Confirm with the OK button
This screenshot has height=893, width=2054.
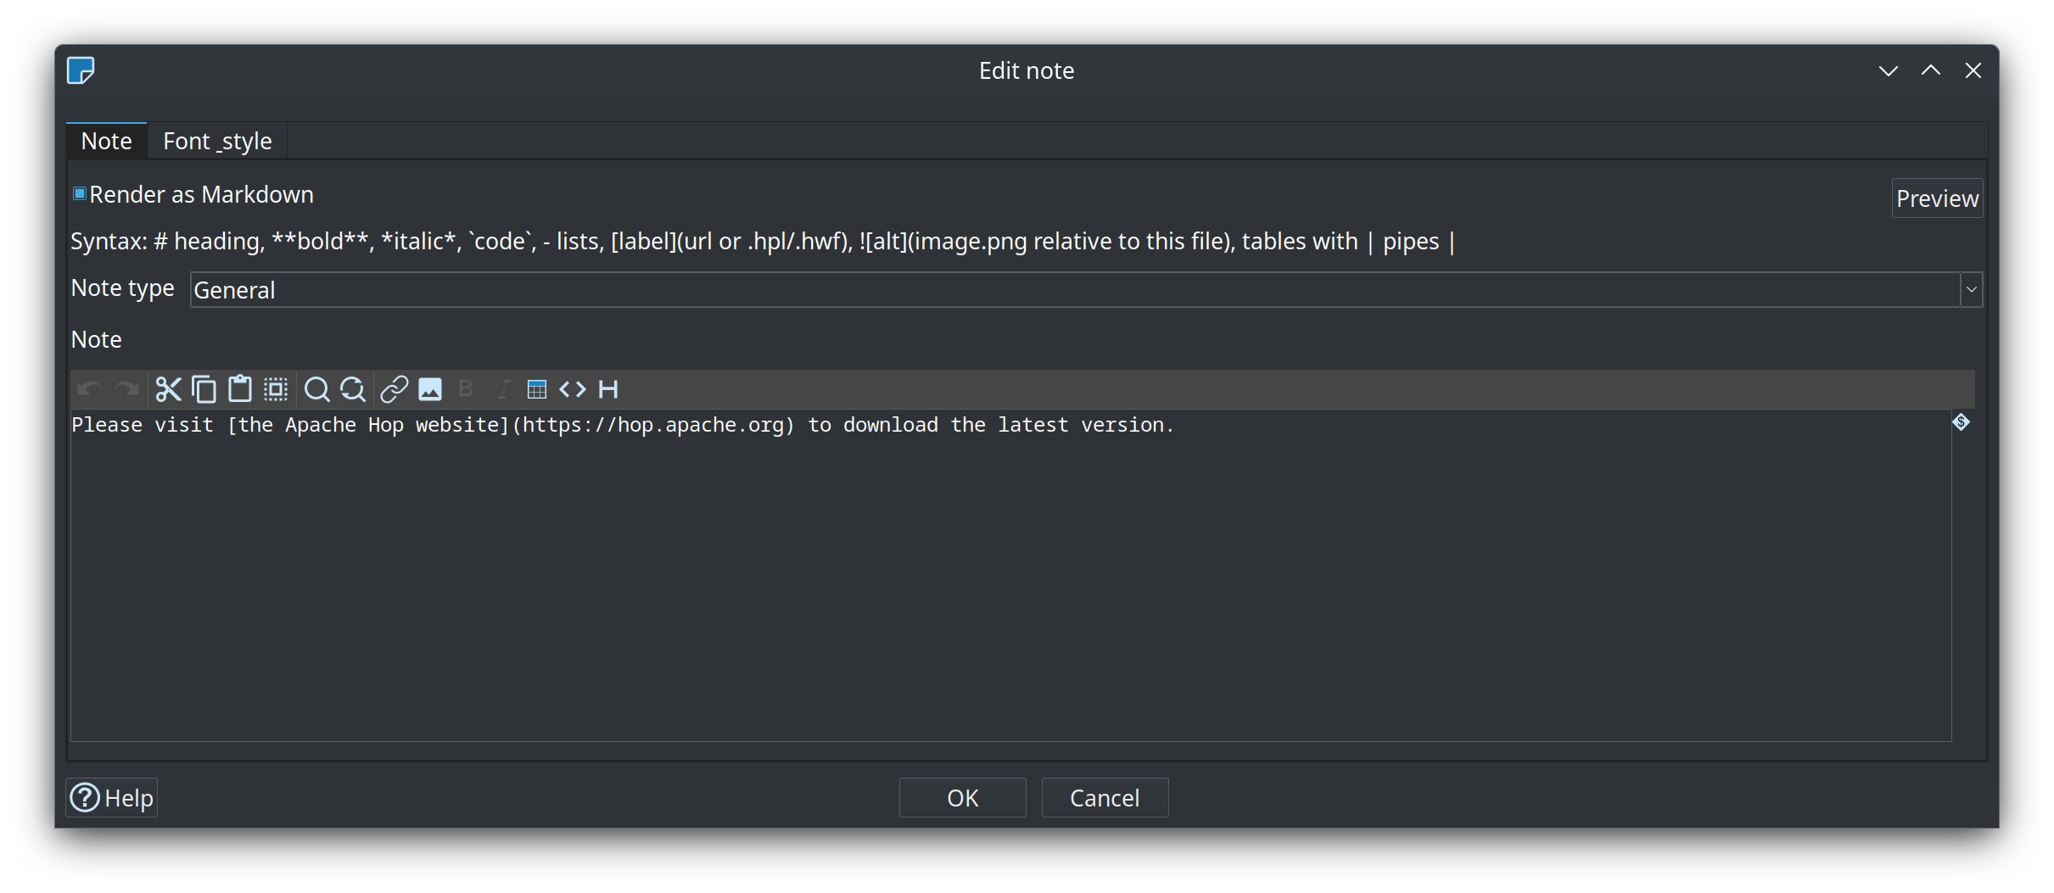(962, 798)
